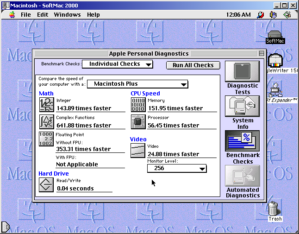This screenshot has width=299, height=234.
Task: Click the speaker help menu bar icon
Action: tap(273, 15)
